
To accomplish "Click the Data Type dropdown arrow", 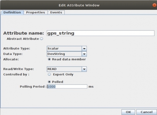I will (x=84, y=54).
